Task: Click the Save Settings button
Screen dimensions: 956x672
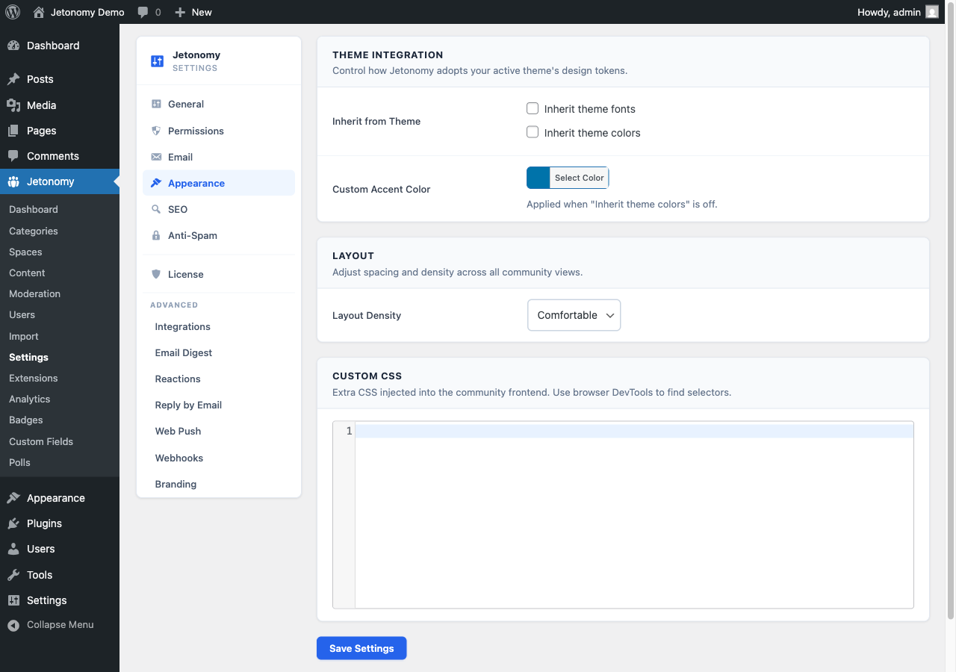Action: tap(361, 648)
